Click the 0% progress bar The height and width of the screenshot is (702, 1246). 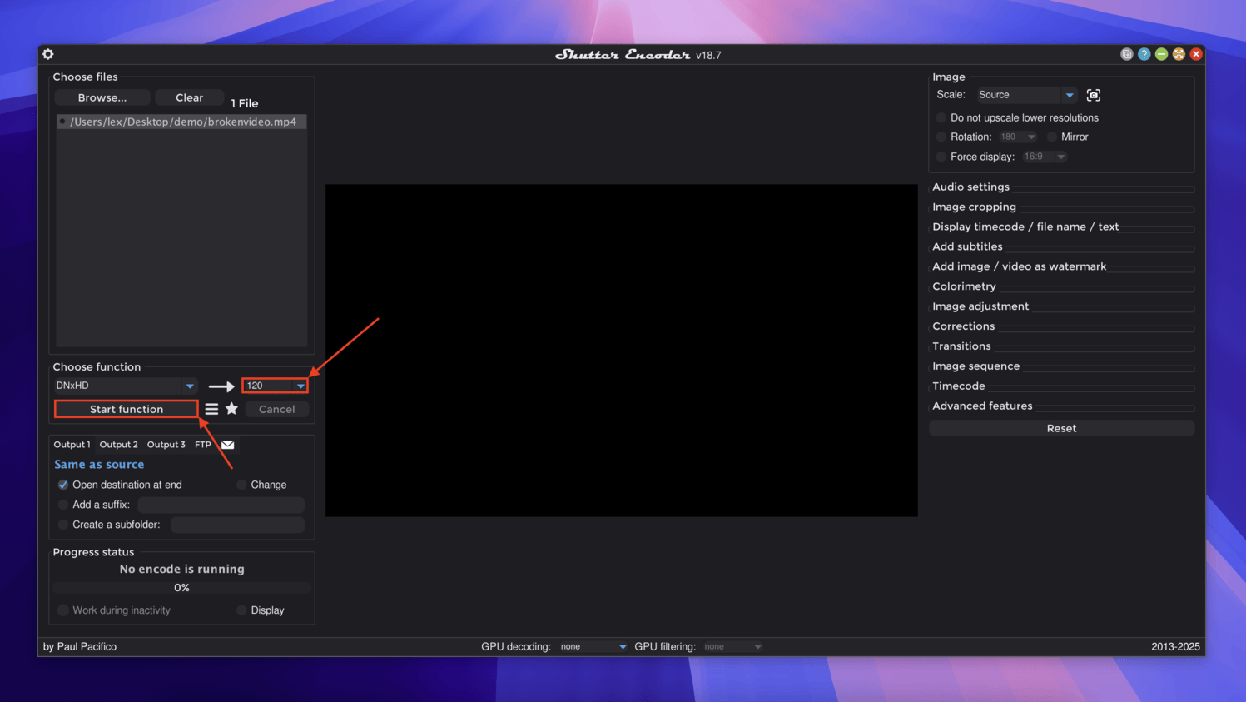(x=181, y=588)
